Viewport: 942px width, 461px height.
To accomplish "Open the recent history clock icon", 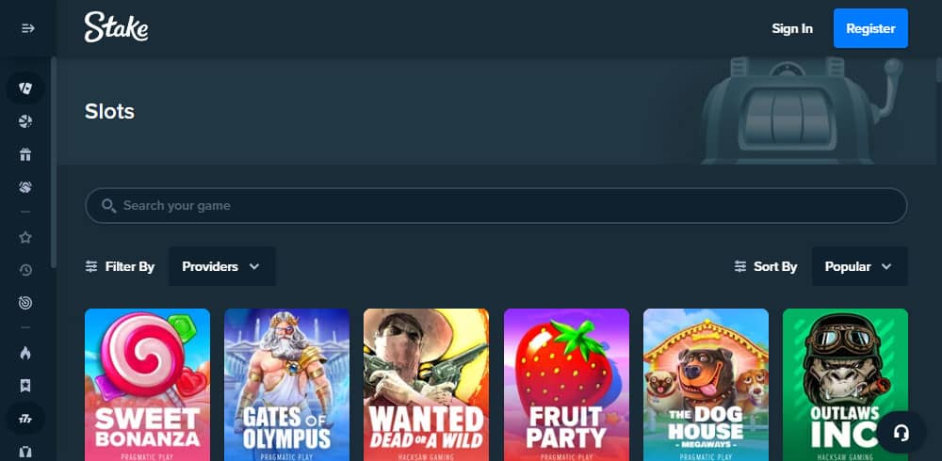I will (x=25, y=270).
